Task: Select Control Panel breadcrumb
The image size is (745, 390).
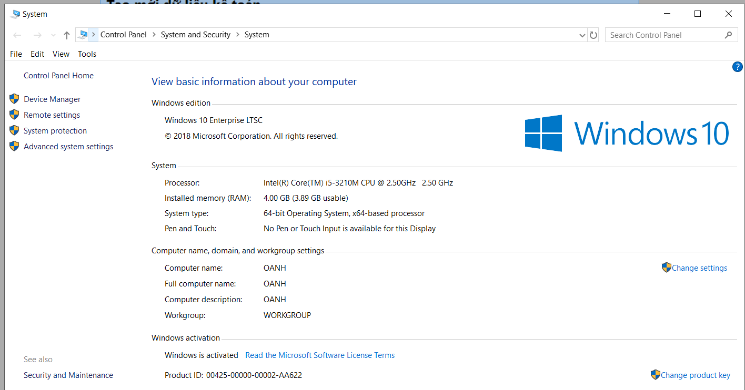Action: [x=124, y=35]
